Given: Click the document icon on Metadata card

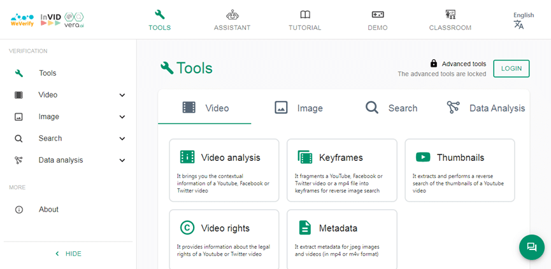Looking at the screenshot, I should pyautogui.click(x=305, y=228).
